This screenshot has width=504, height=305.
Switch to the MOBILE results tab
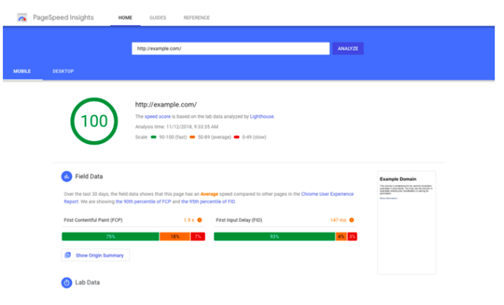tap(22, 71)
